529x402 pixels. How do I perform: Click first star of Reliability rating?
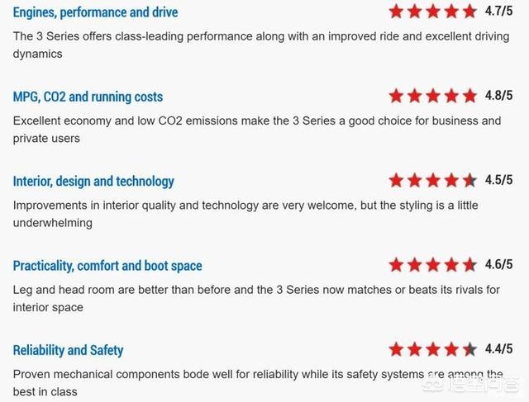(x=396, y=349)
